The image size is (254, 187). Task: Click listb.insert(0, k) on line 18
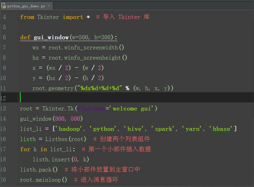pos(61,159)
